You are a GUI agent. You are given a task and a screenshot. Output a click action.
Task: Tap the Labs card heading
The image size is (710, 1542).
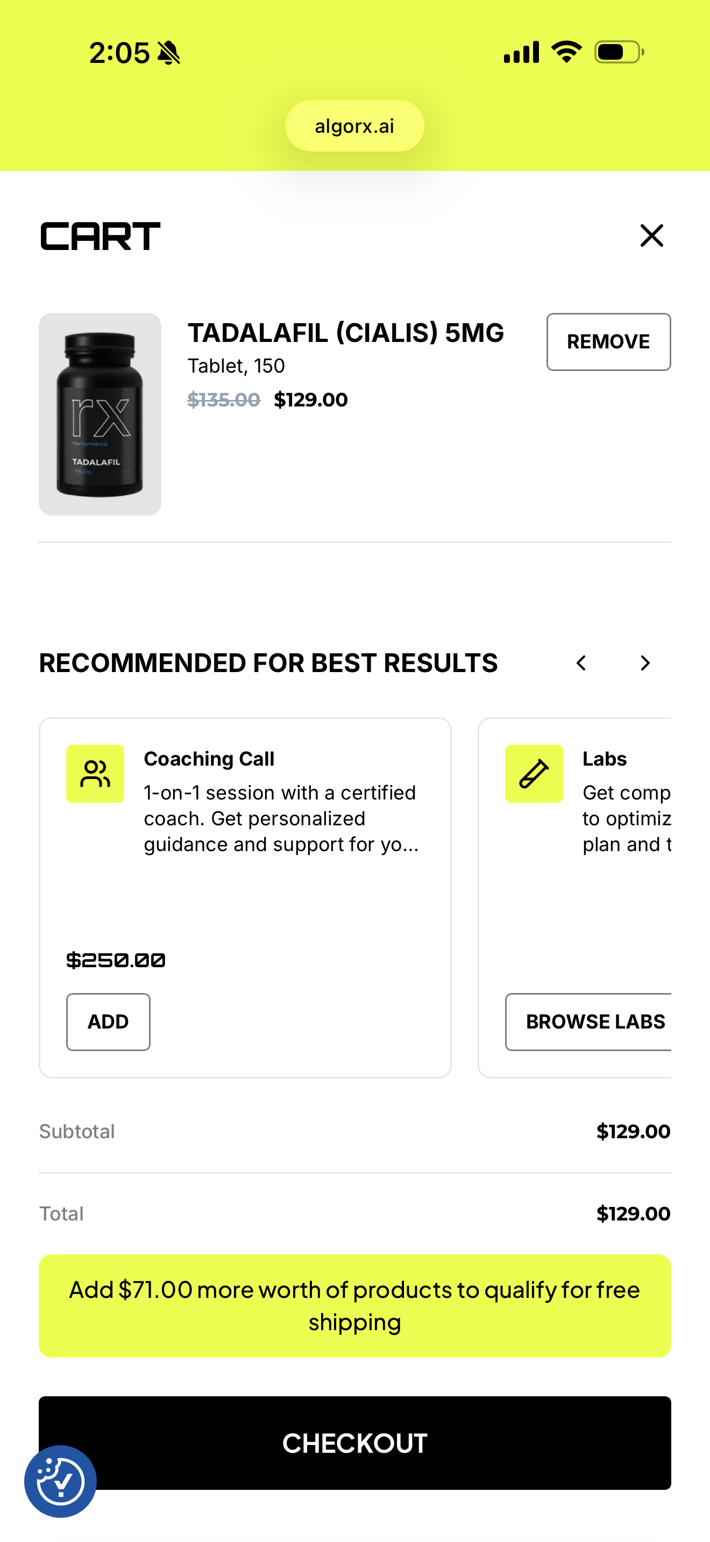click(x=604, y=759)
